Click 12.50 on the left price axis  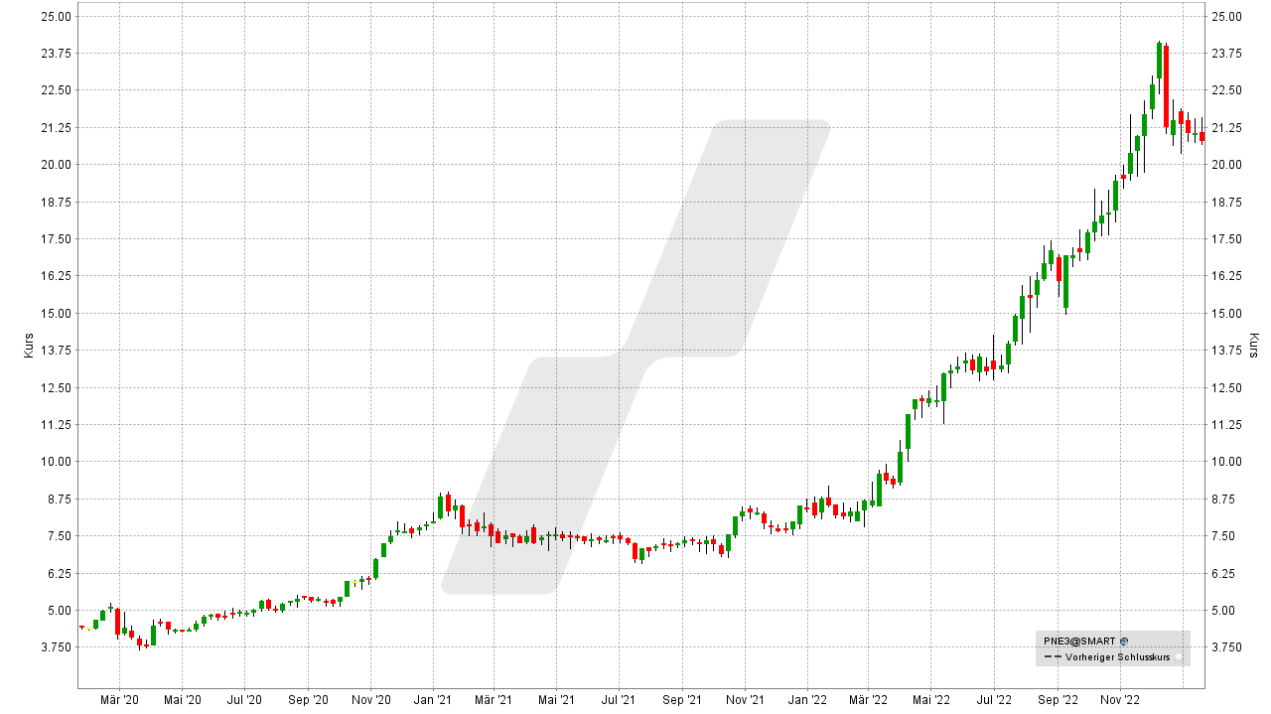coord(58,387)
